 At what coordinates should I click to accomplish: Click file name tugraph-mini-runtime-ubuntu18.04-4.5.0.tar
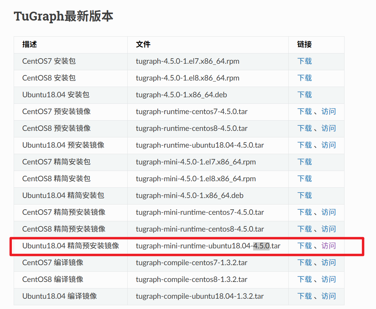pos(208,246)
